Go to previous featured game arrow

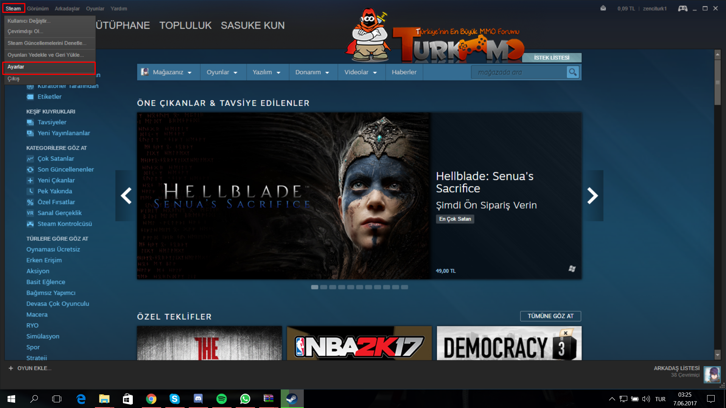point(126,195)
